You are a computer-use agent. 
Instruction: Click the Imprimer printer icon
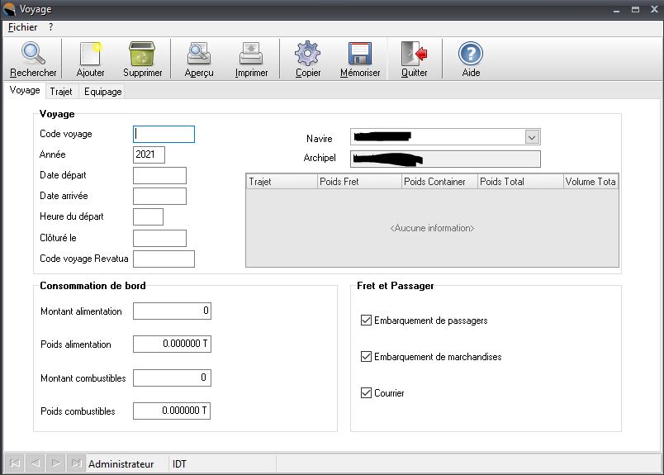[251, 55]
